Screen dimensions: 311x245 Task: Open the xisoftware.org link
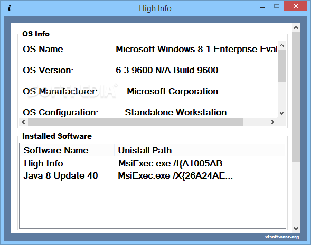coord(282,237)
